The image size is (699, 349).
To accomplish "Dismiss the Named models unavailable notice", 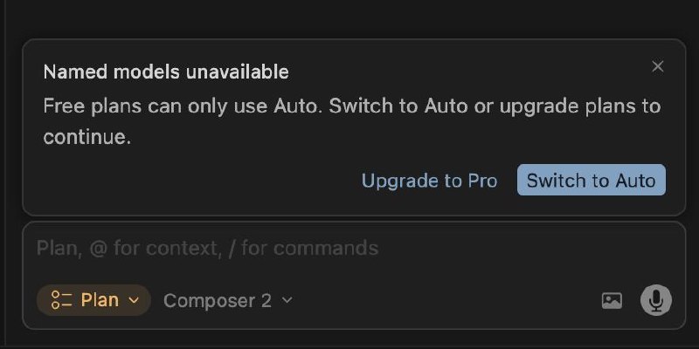I will coord(658,66).
